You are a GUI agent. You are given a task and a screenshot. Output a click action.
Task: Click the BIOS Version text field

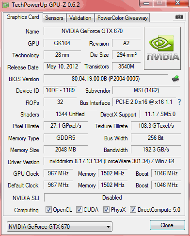(106, 79)
